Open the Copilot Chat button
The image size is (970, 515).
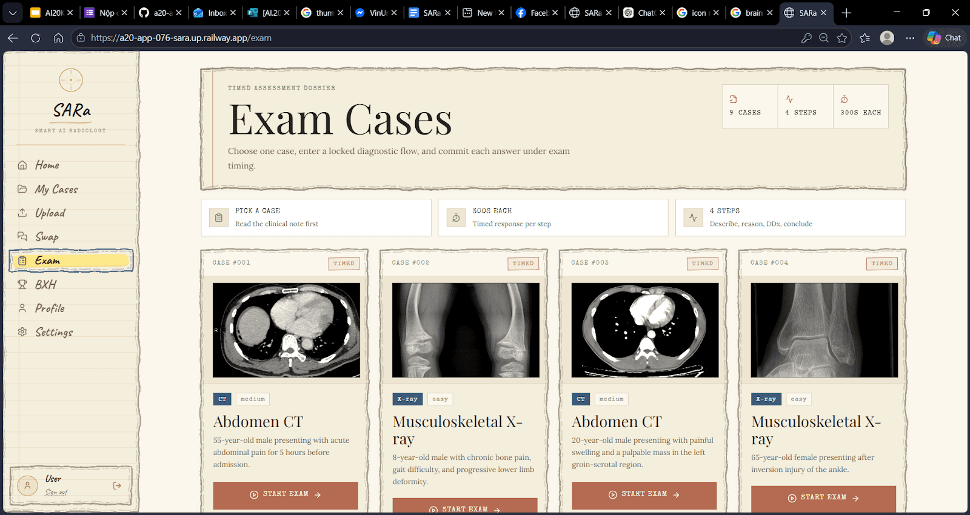[x=945, y=38]
